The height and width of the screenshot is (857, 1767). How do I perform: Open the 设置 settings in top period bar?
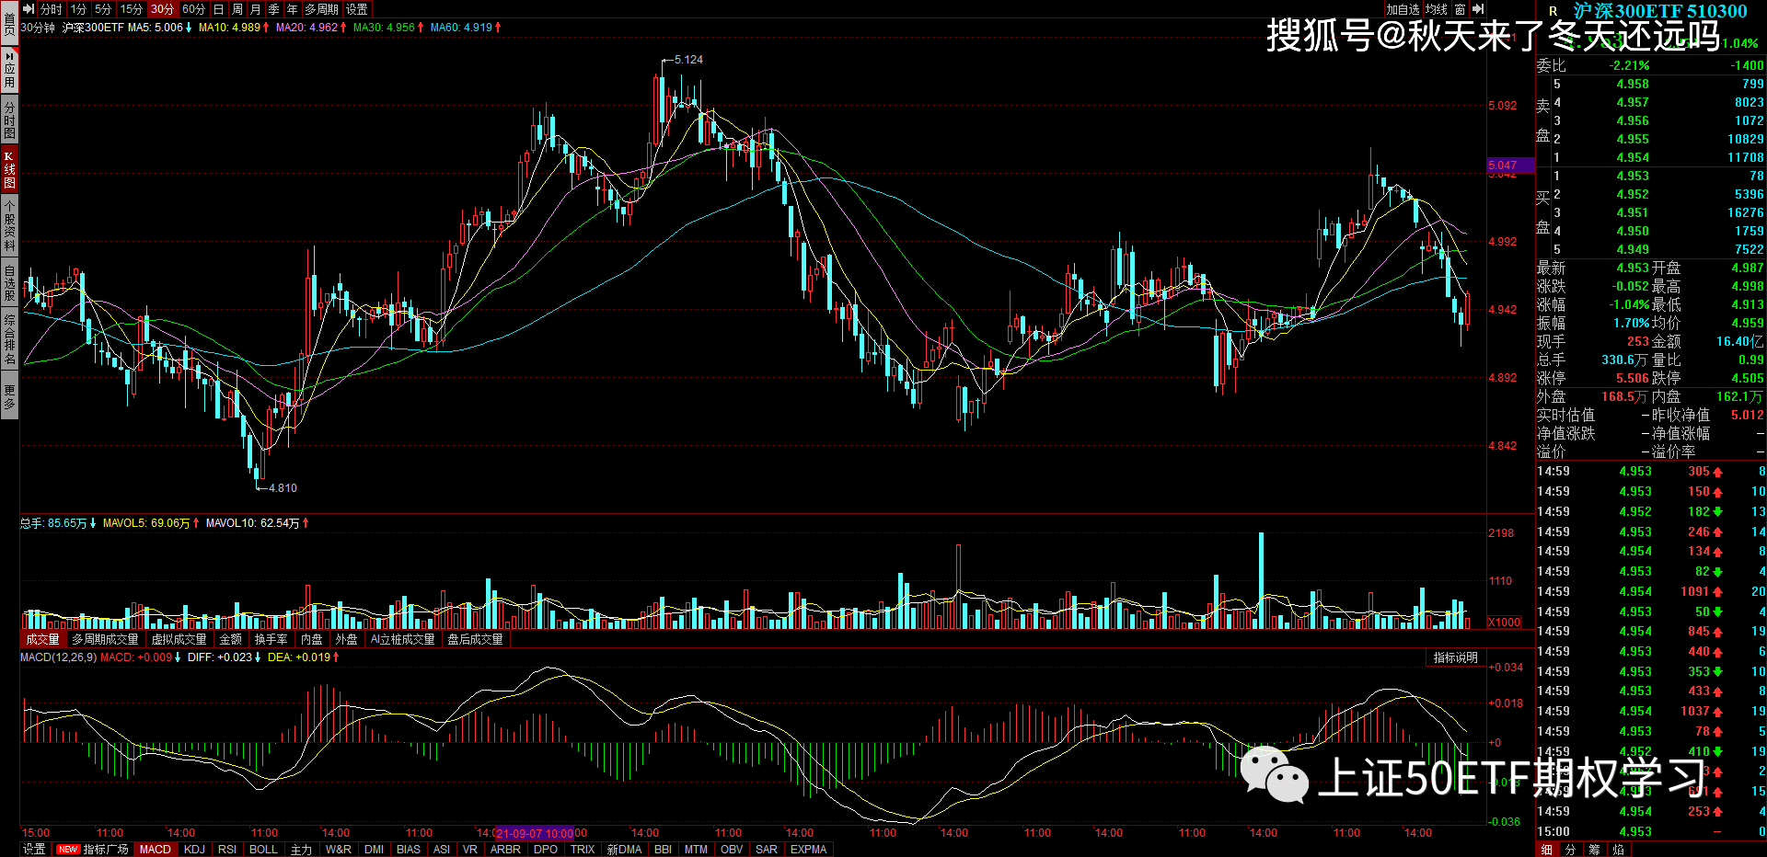[357, 9]
